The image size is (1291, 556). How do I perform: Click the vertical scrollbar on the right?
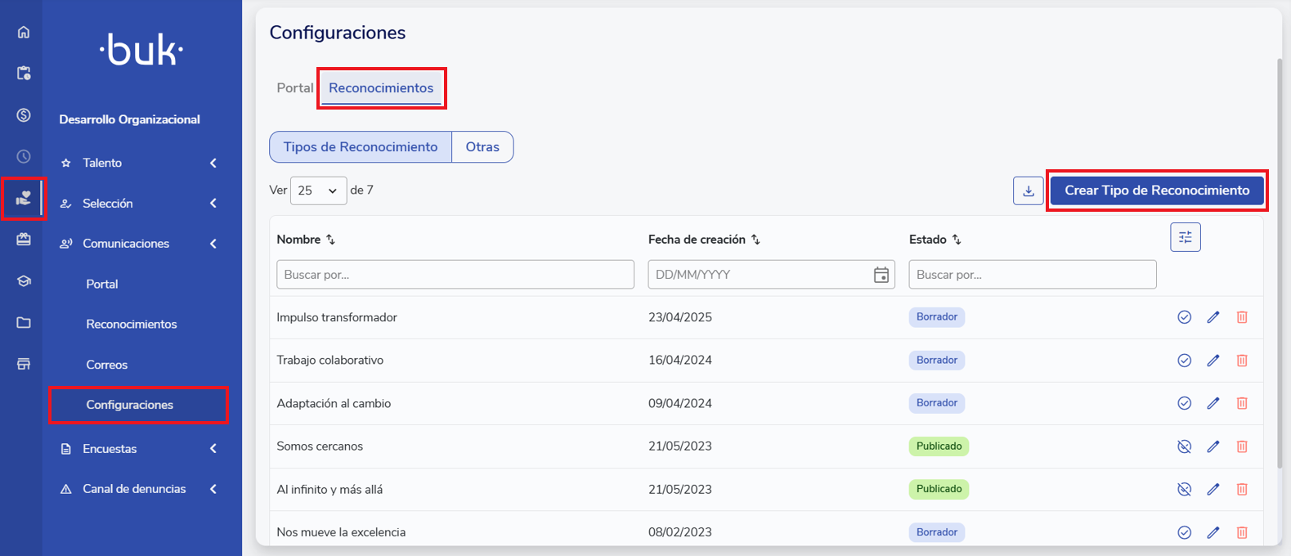pos(1279,262)
